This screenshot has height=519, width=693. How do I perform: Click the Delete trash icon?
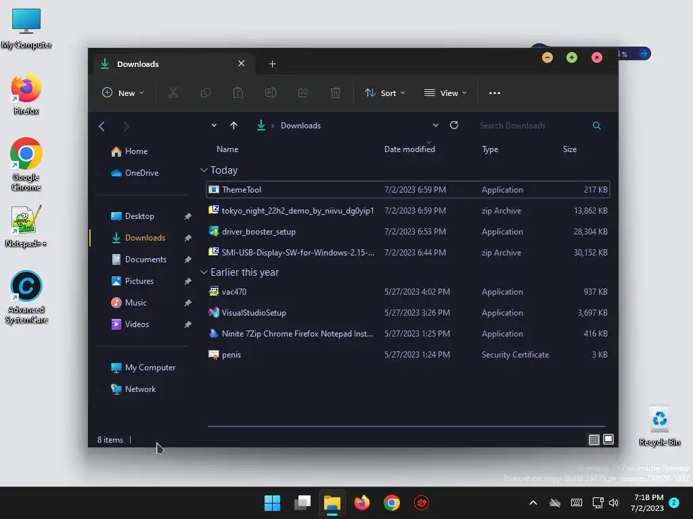[x=336, y=93]
